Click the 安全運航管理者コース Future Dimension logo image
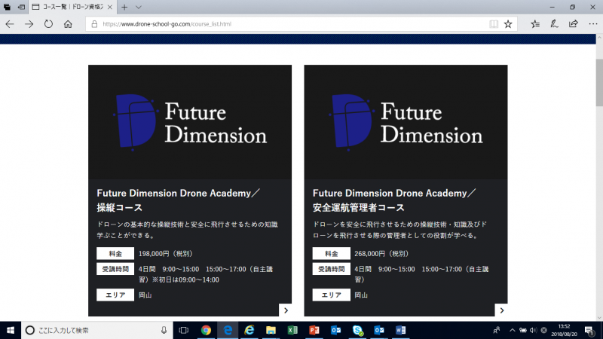The width and height of the screenshot is (603, 339). click(406, 122)
